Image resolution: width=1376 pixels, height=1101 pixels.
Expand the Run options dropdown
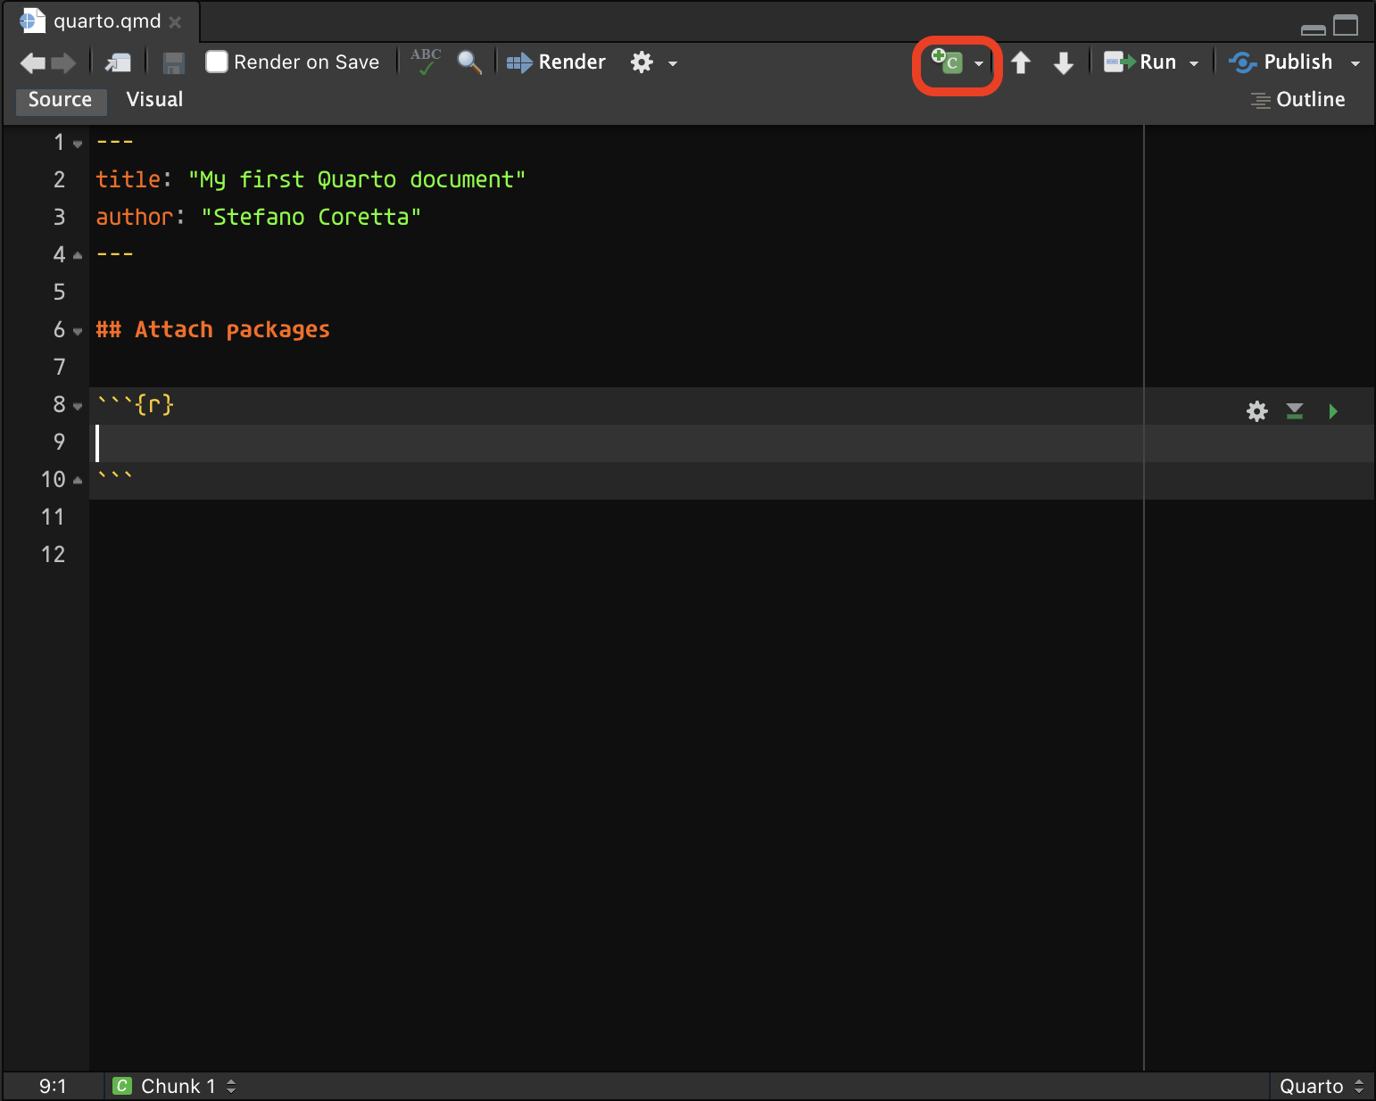coord(1194,63)
